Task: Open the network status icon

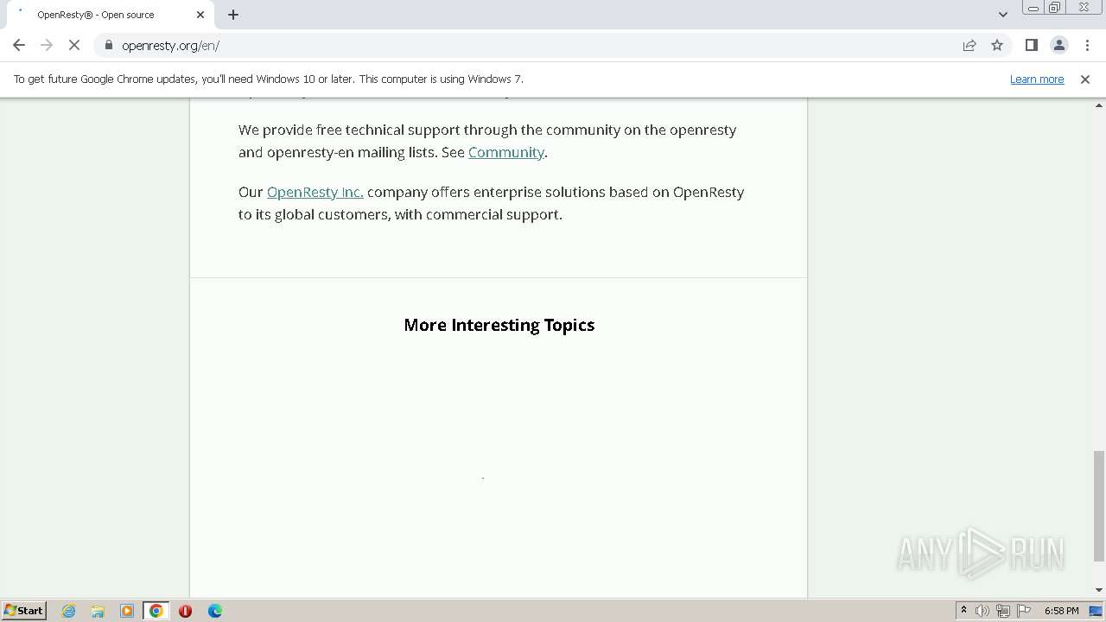Action: tap(1003, 611)
